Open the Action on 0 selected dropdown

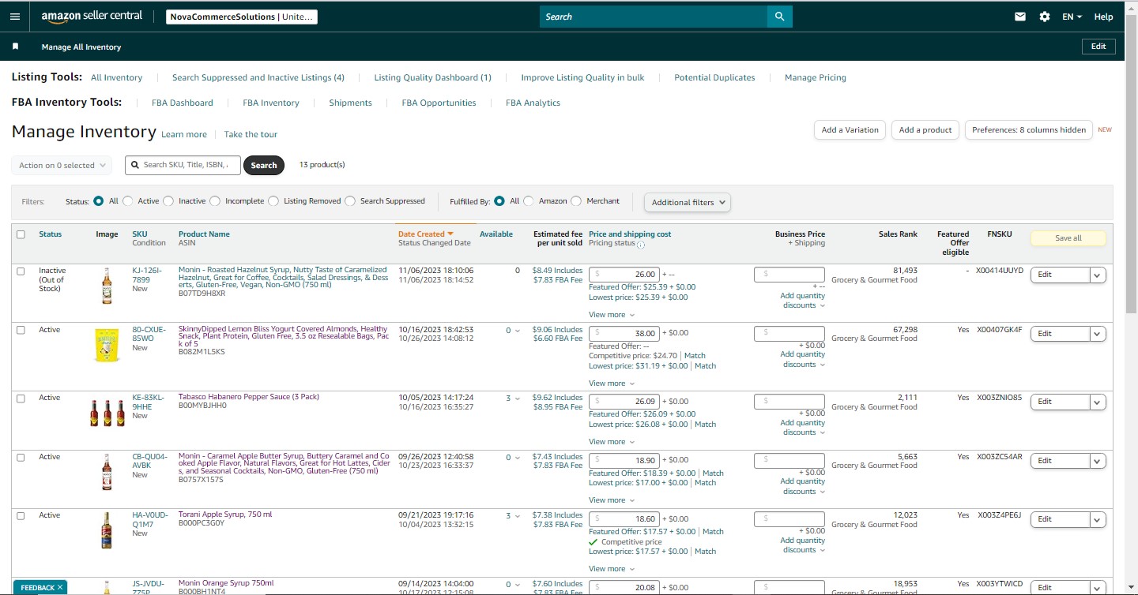point(61,166)
